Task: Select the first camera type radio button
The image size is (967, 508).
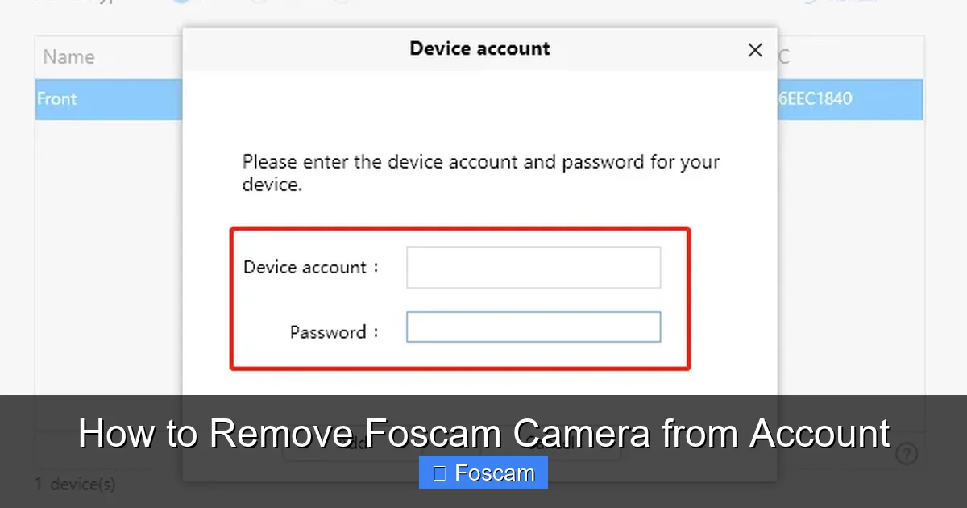Action: click(x=182, y=2)
